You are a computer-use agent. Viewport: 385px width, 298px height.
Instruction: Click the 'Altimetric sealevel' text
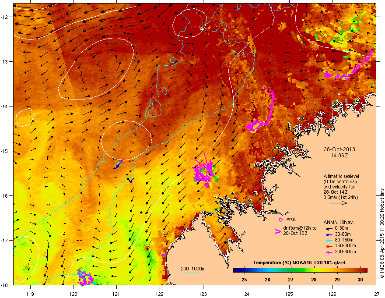coord(341,176)
